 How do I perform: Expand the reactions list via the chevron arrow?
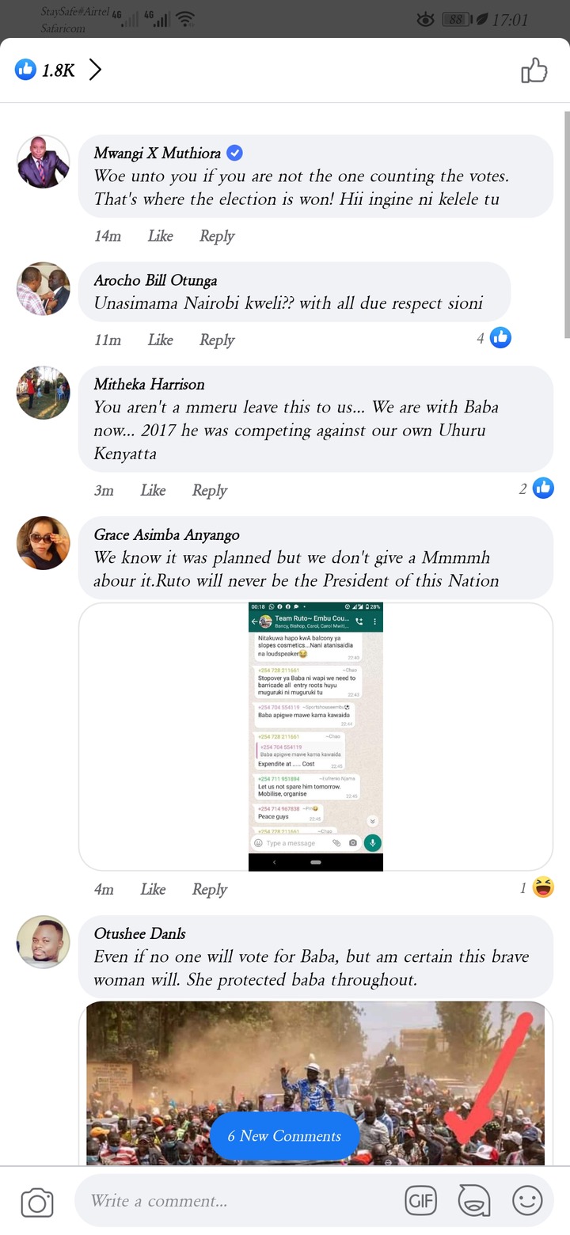95,70
